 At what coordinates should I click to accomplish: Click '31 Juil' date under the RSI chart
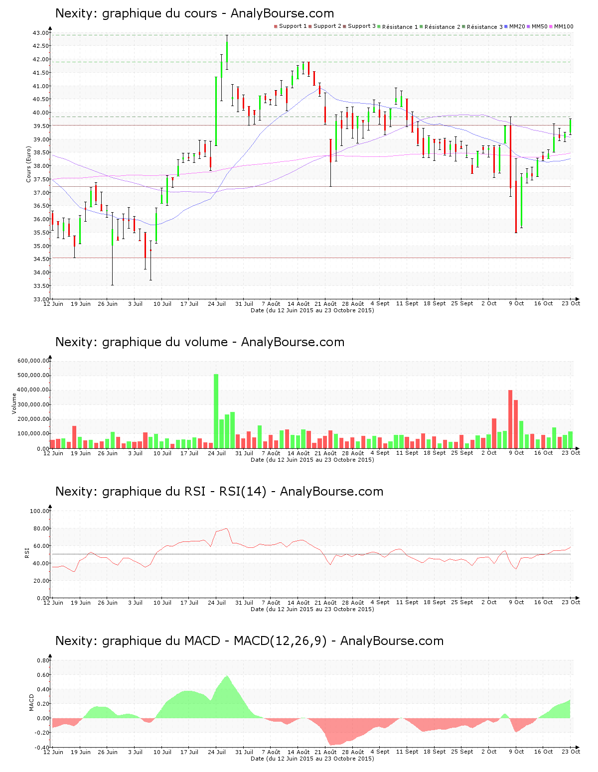click(244, 603)
